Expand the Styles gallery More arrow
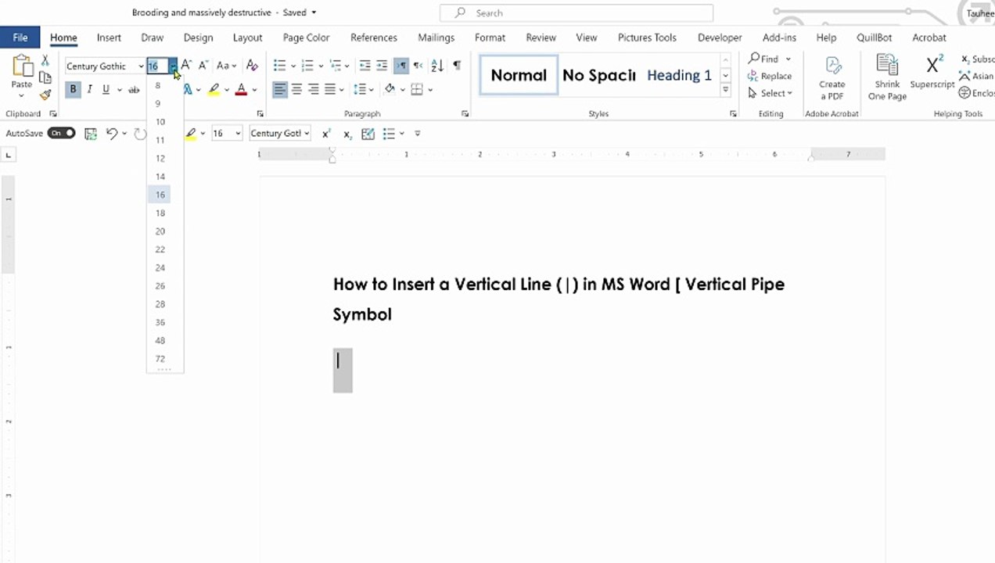The width and height of the screenshot is (995, 563). click(726, 91)
